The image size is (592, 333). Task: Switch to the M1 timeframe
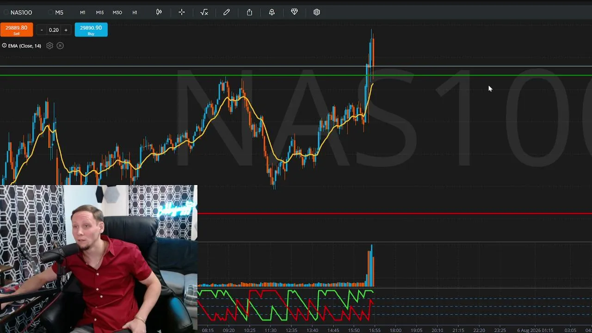pos(82,12)
